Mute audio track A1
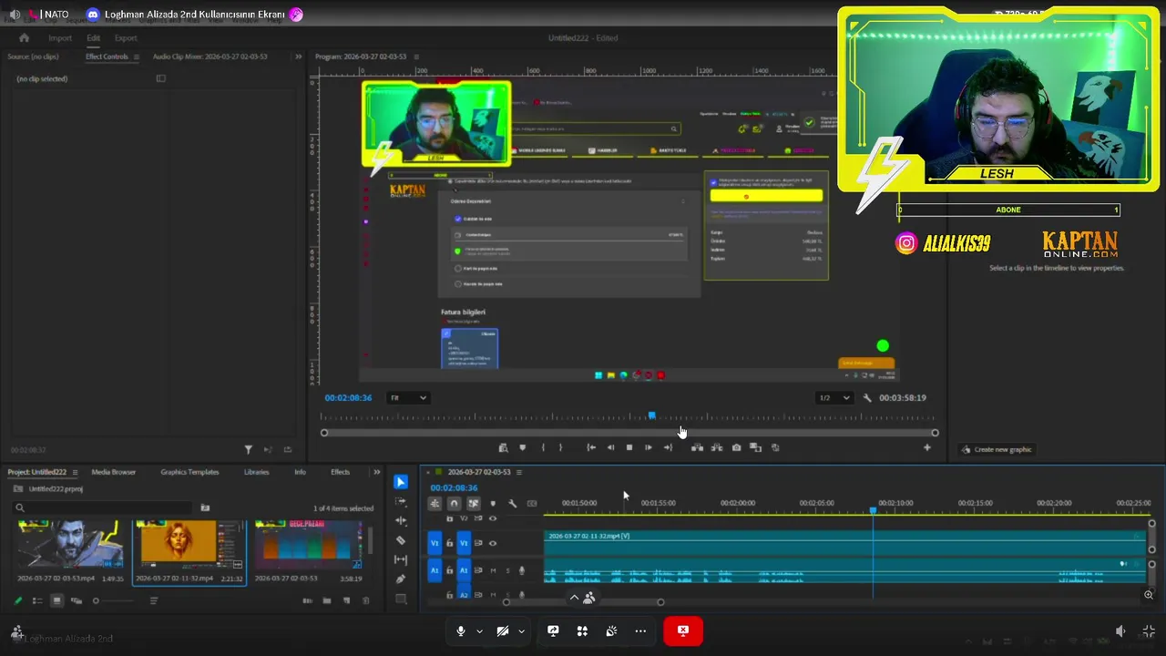The width and height of the screenshot is (1166, 656). pyautogui.click(x=493, y=570)
